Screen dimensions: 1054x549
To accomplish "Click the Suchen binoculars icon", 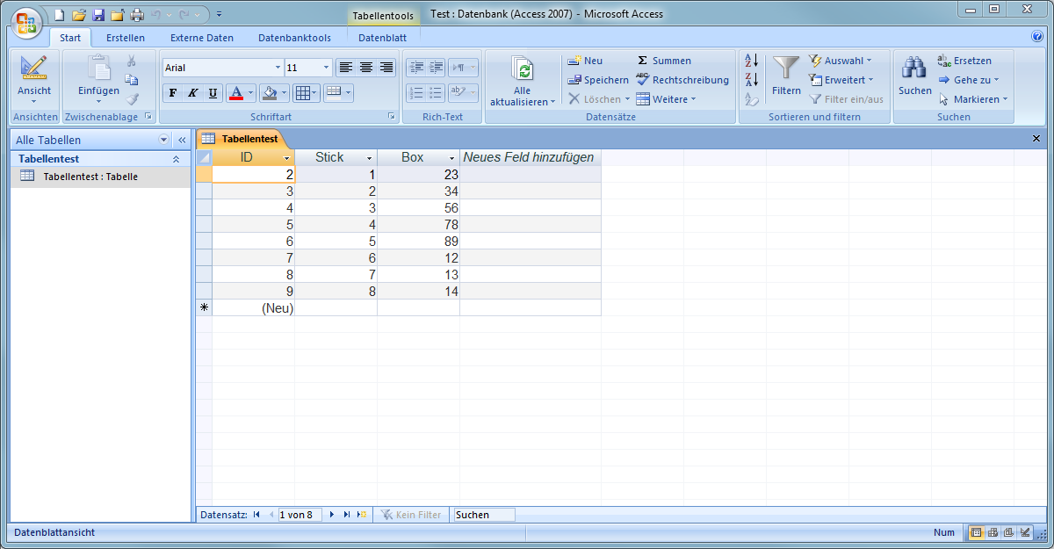I will 914,69.
